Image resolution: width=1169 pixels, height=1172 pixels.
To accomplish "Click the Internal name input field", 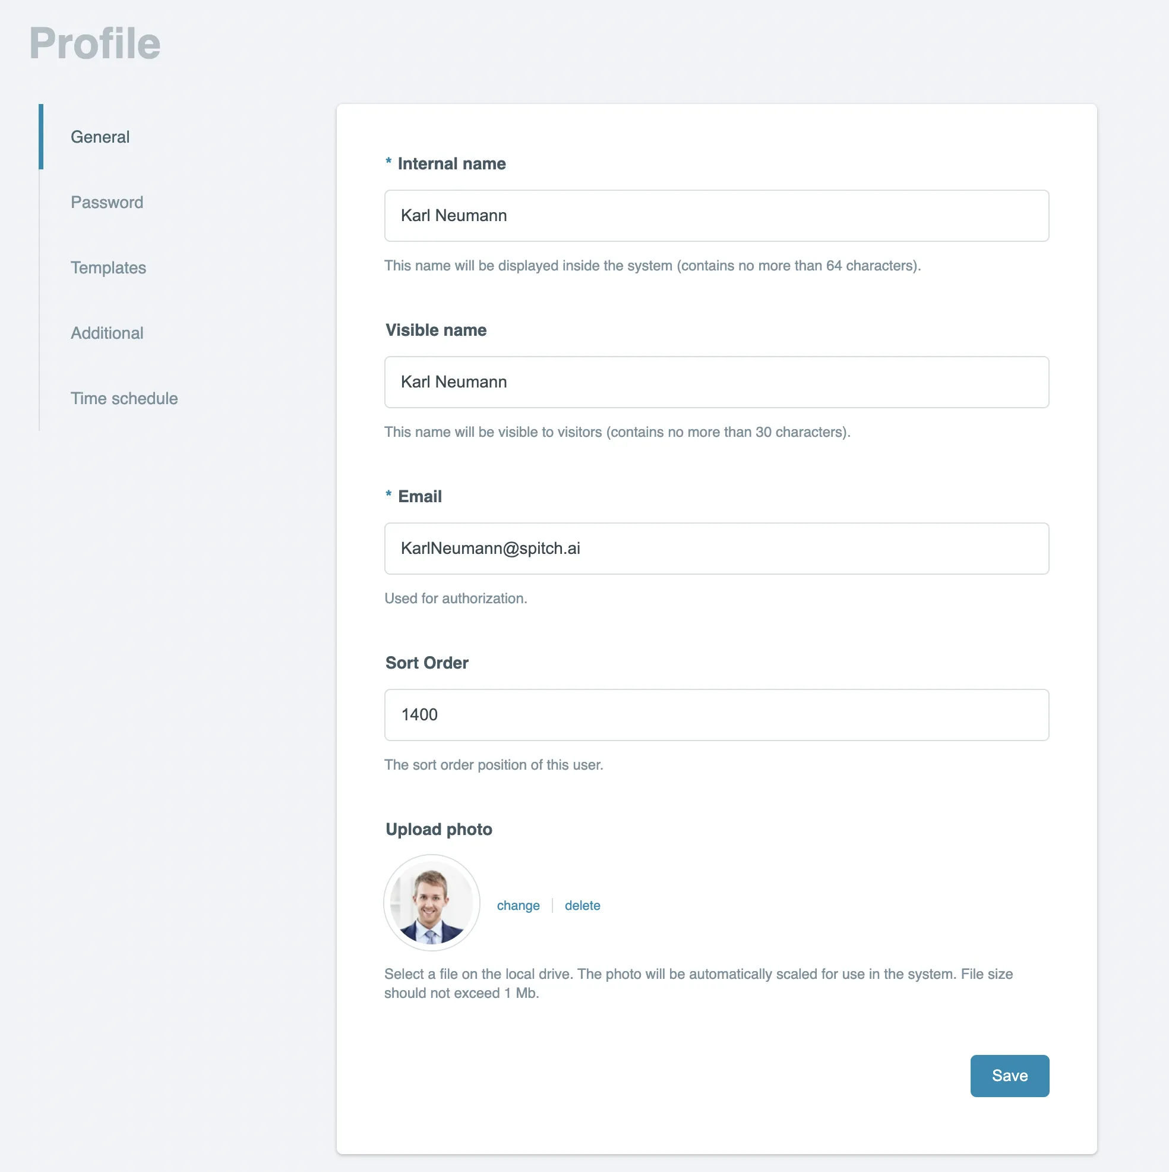I will (x=717, y=216).
